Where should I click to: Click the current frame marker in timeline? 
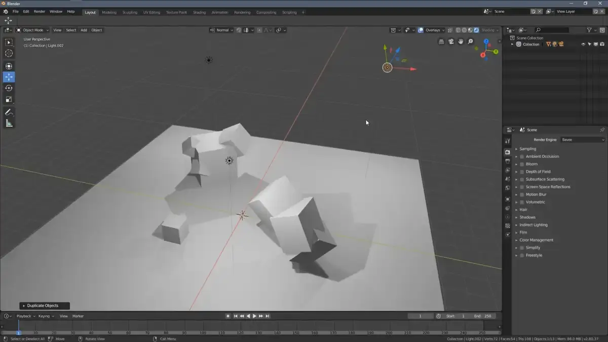(x=18, y=332)
